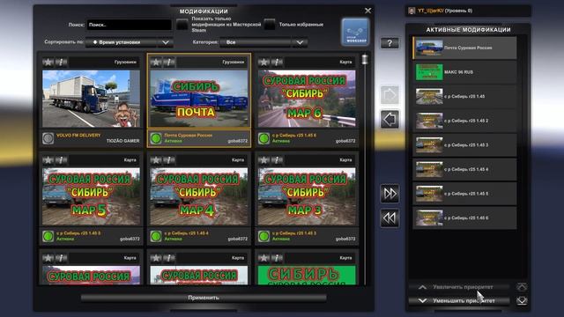Click green active circle of Сибирь 1.45 5
The height and width of the screenshot is (317, 564).
48,236
